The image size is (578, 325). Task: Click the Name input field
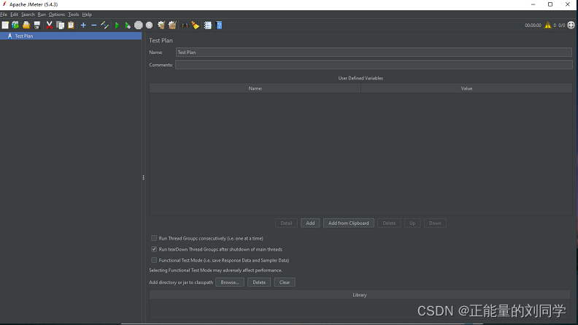click(374, 53)
